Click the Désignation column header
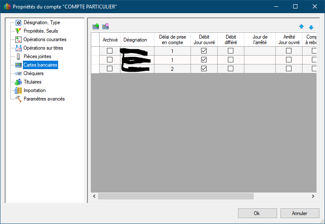 point(137,39)
